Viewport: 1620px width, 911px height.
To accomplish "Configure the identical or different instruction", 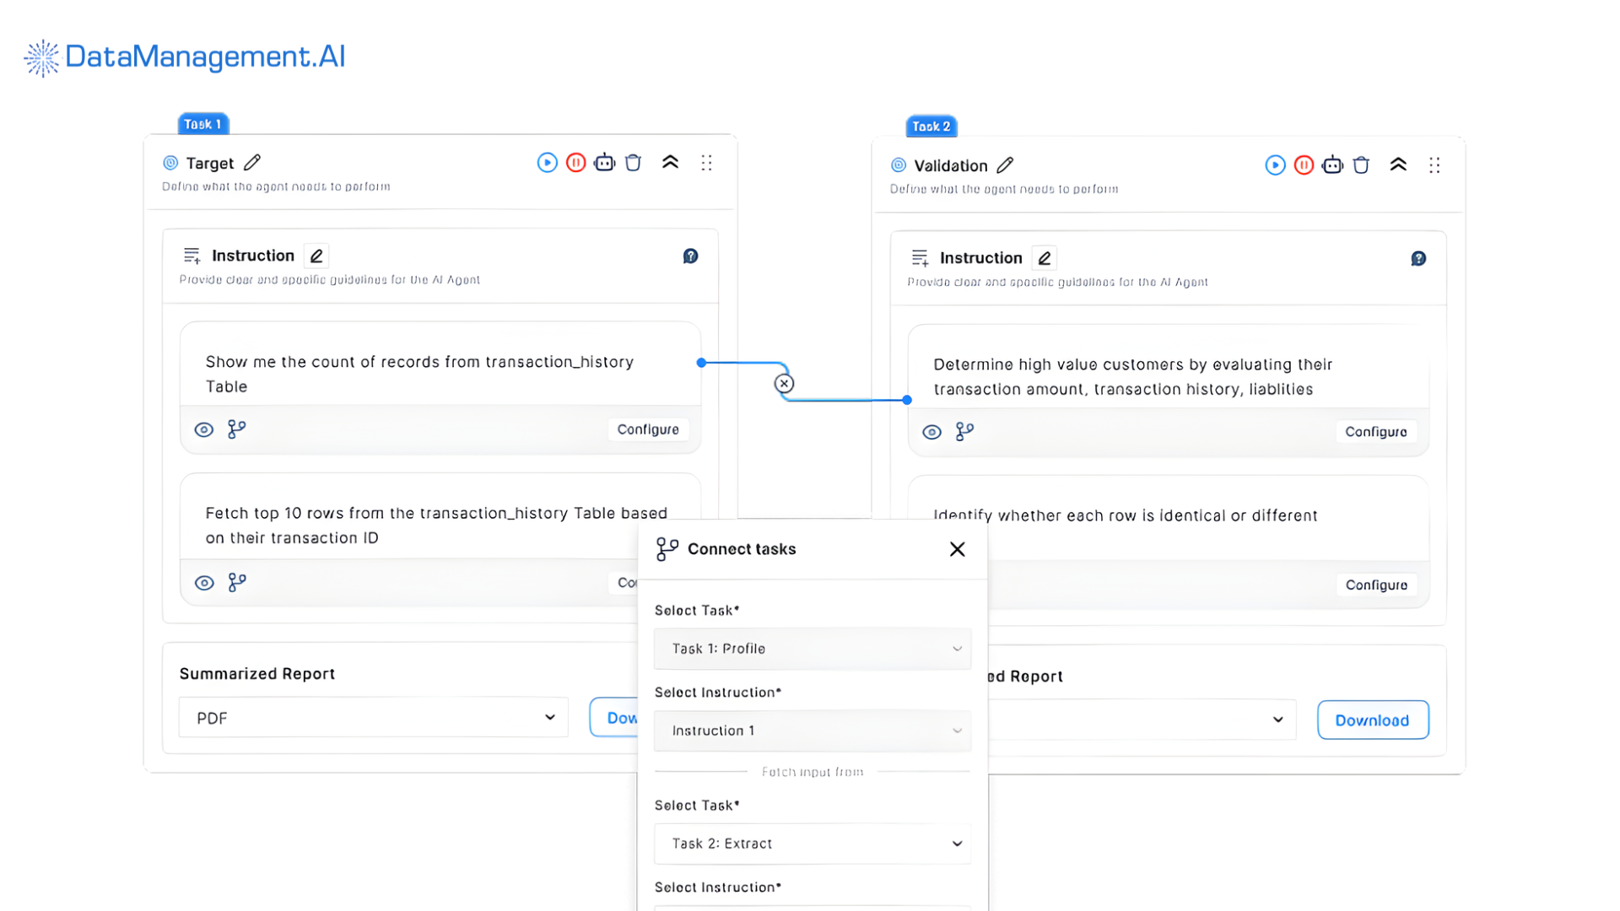I will point(1376,585).
